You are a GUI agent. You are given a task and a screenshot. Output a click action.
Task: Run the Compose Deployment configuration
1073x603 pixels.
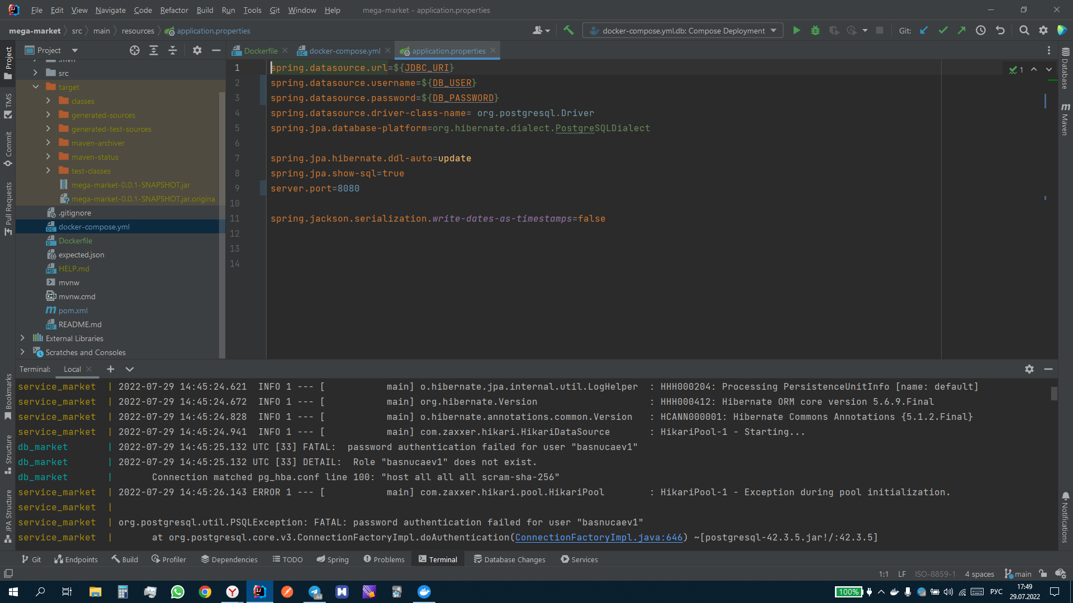(x=796, y=31)
